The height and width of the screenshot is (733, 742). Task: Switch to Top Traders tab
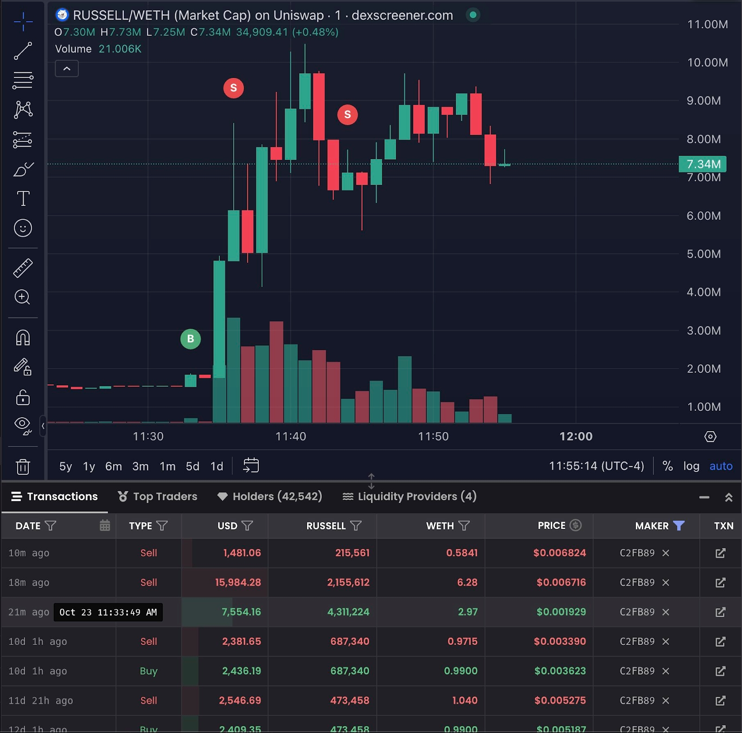[x=158, y=496]
